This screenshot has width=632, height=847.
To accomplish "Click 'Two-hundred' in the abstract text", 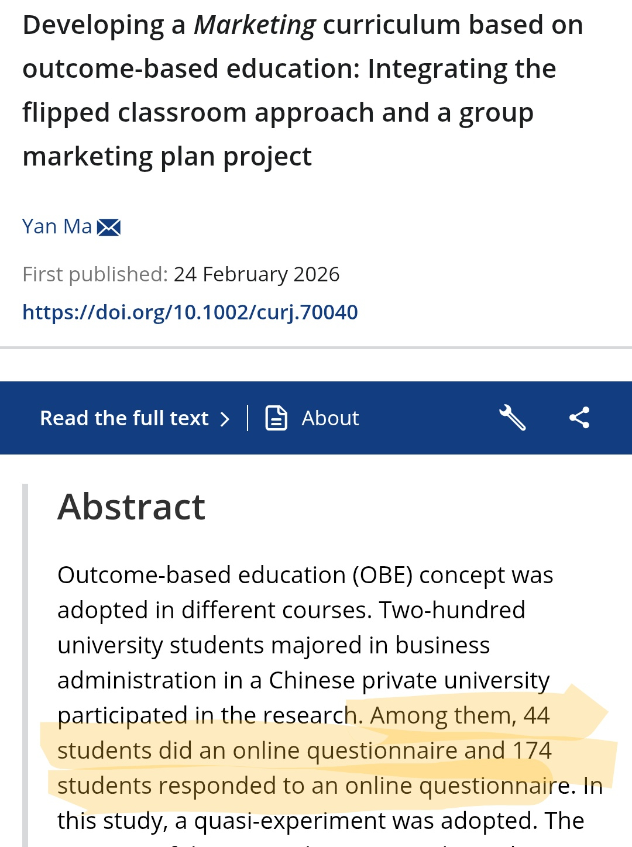I will 452,611.
